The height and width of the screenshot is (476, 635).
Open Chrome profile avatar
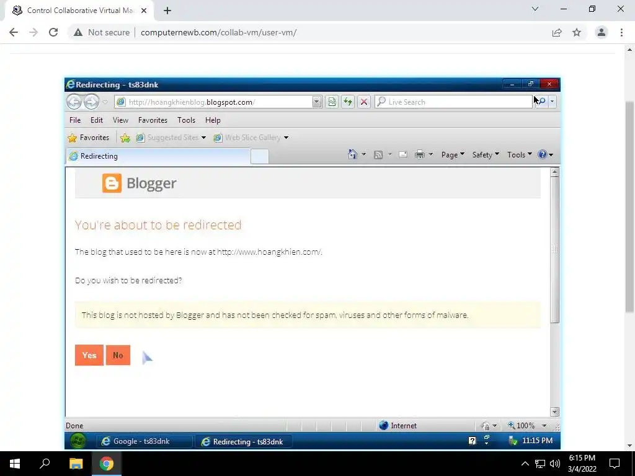coord(602,32)
